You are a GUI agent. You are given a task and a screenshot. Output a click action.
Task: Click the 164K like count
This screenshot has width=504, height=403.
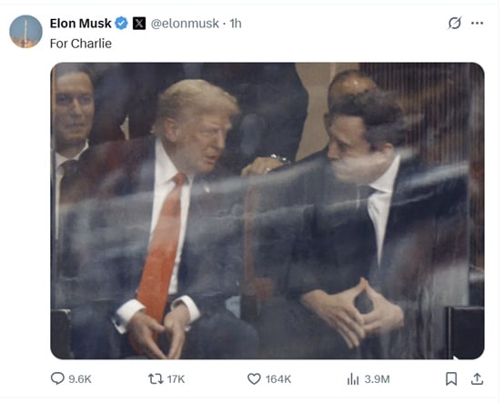pyautogui.click(x=278, y=379)
